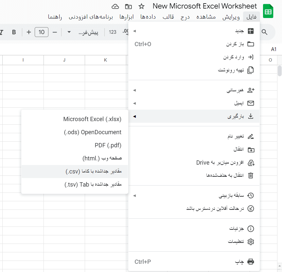Image resolution: width=282 pixels, height=272 pixels.
Task: Expand the بارگیری submenu arrow
Action: 134,117
